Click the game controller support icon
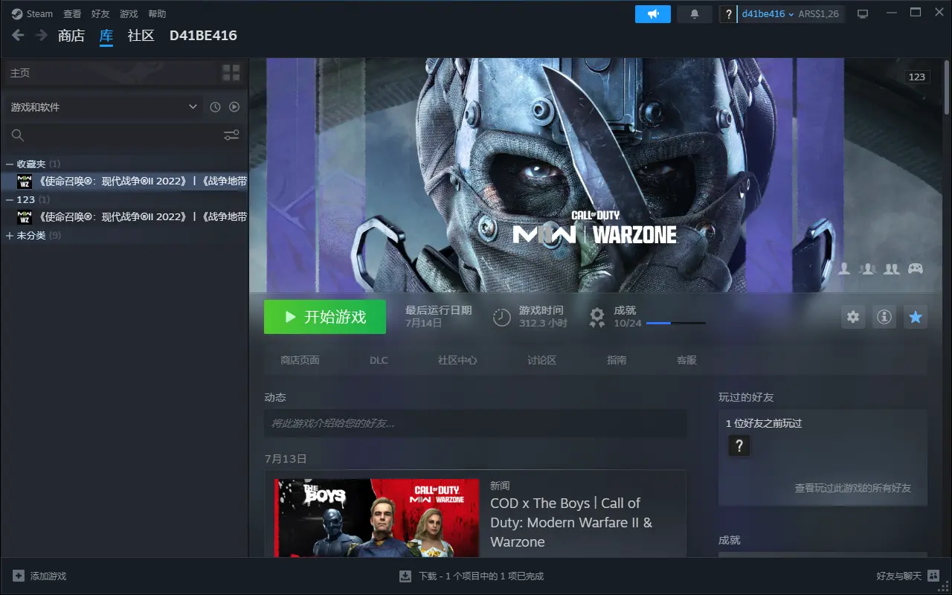The width and height of the screenshot is (952, 595). (x=916, y=269)
